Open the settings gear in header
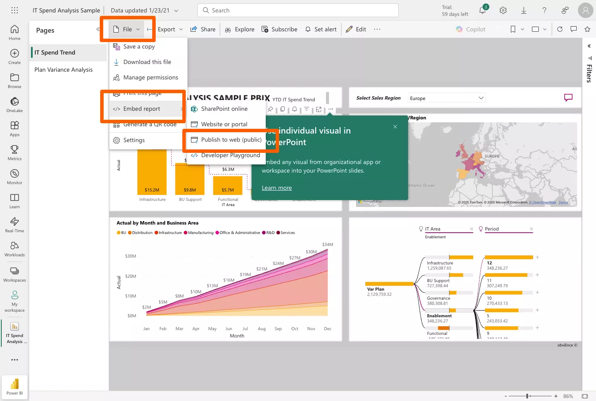Image resolution: width=596 pixels, height=401 pixels. point(503,10)
